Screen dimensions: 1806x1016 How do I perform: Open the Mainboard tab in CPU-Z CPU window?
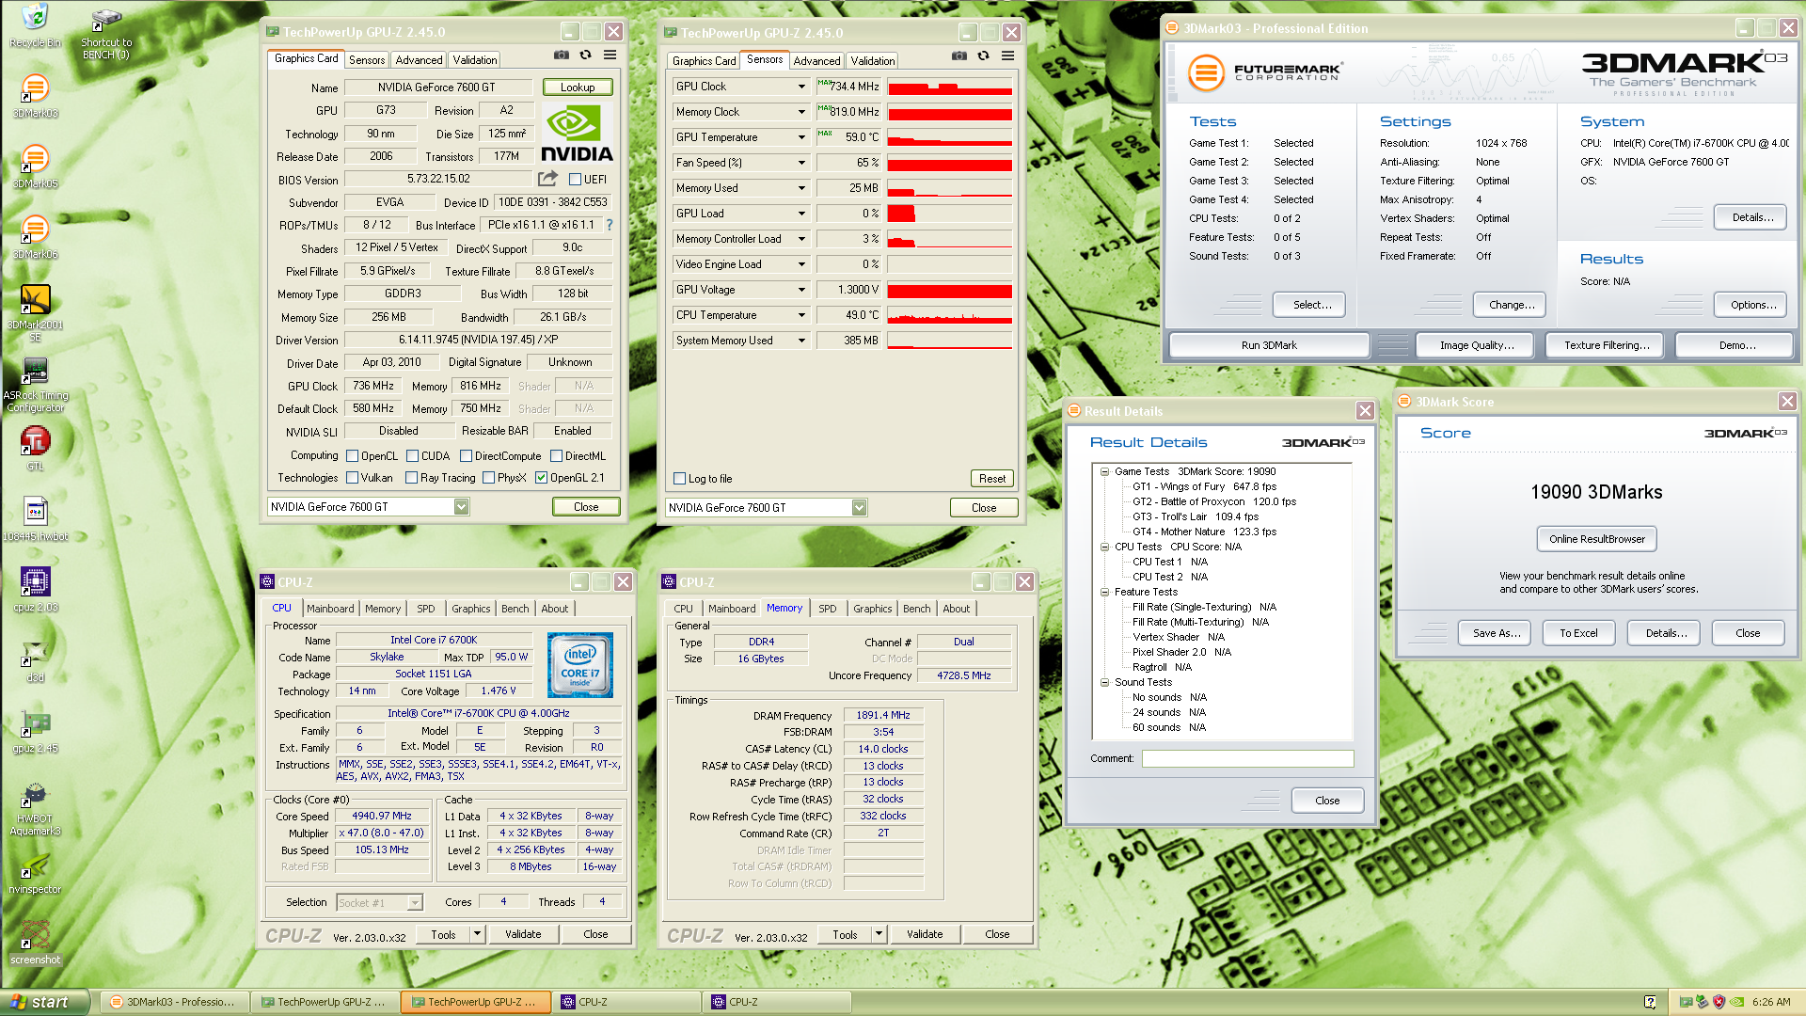(x=330, y=610)
